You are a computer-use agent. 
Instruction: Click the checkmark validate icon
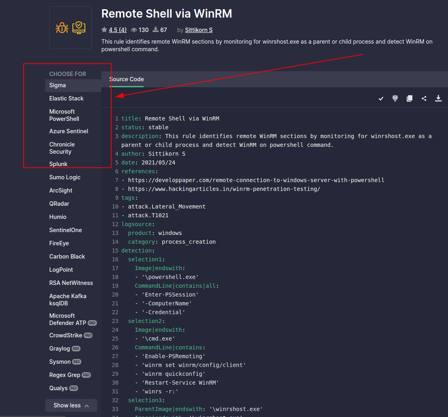click(x=381, y=98)
